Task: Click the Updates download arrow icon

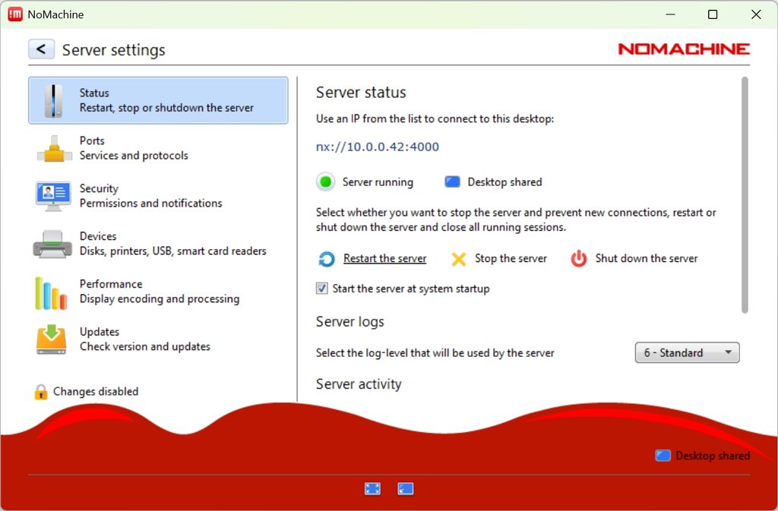Action: [x=51, y=339]
